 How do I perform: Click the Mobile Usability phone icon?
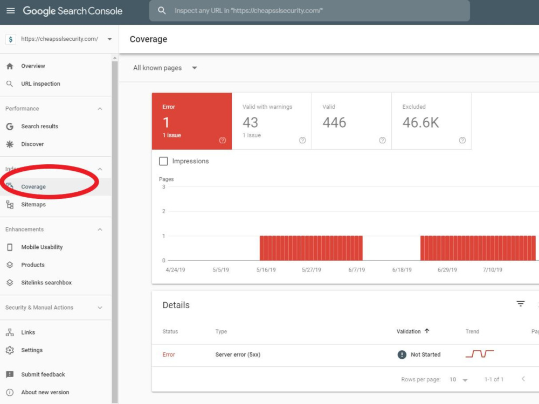click(10, 247)
